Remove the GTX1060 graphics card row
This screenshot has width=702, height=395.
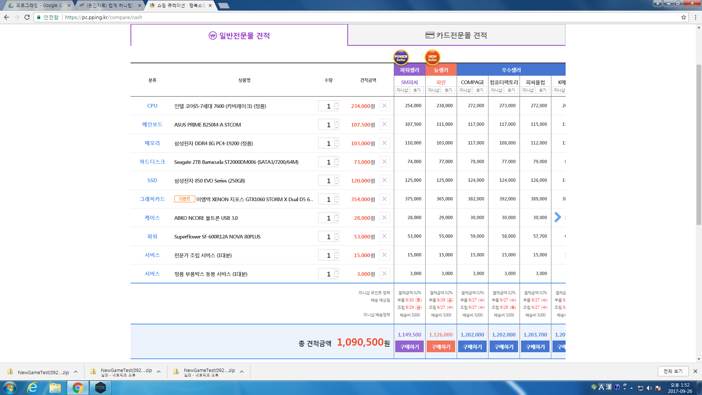(x=384, y=199)
